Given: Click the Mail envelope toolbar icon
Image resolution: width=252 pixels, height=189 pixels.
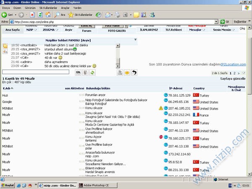Looking at the screenshot, I should pos(108,15).
